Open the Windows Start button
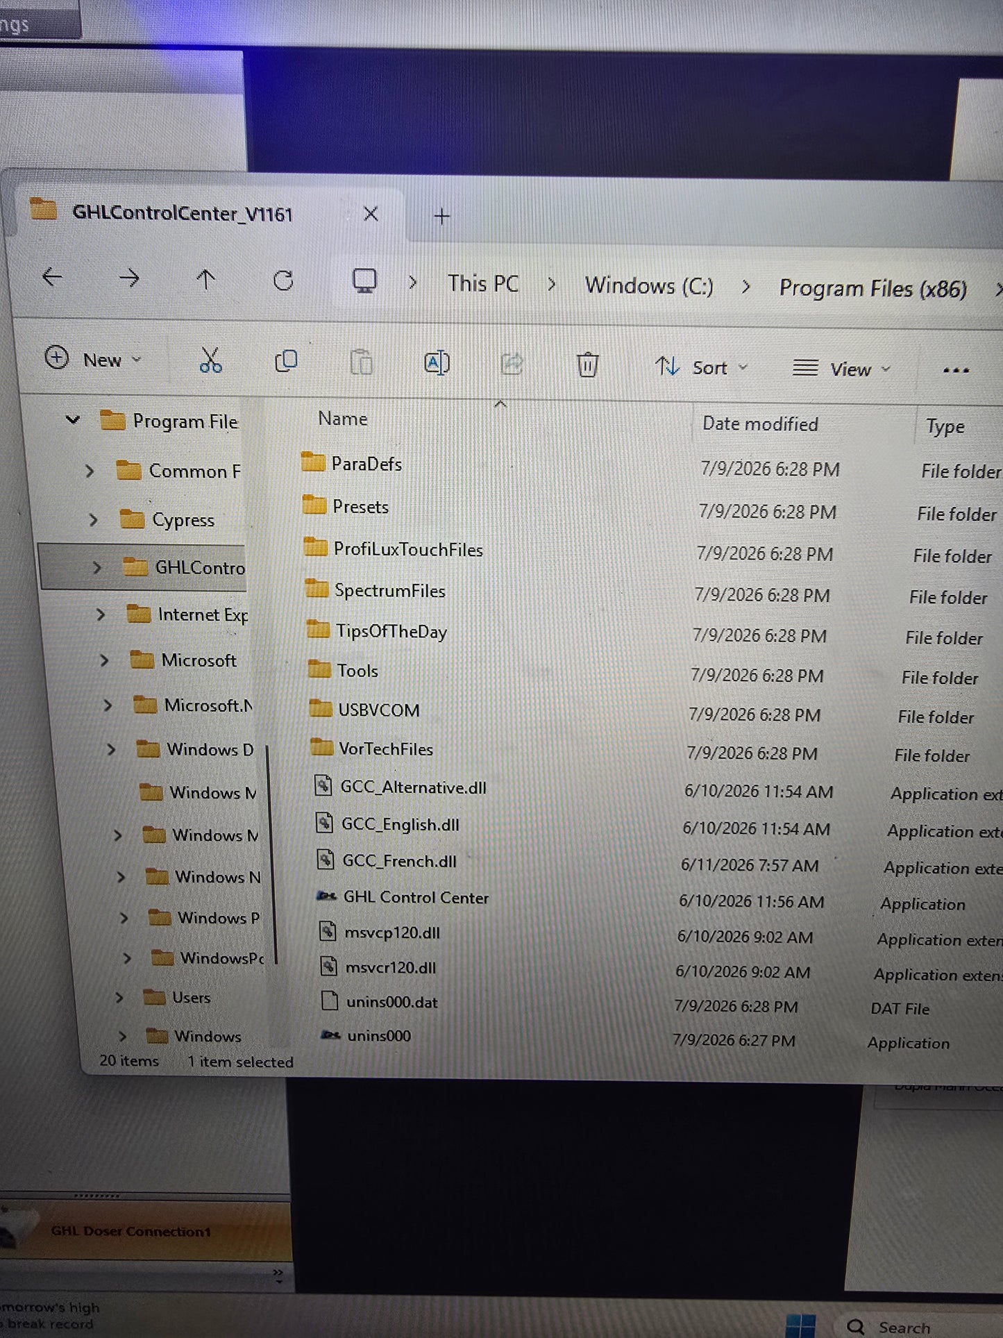 (800, 1326)
